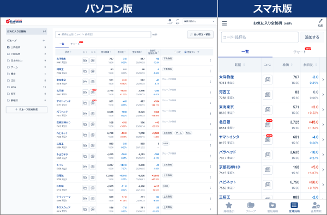Open chart icon for 太洋物産 in PC version
327x215 pixels.
tap(86, 60)
